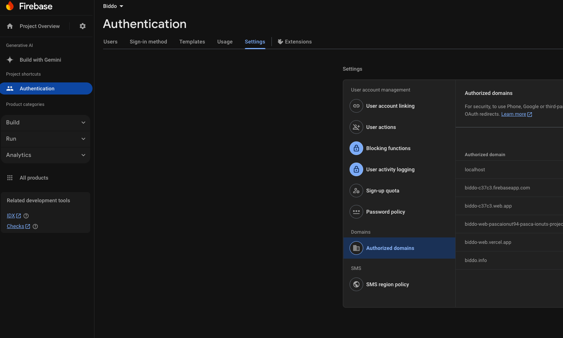Click the Extensions puzzle icon
The width and height of the screenshot is (563, 338).
[281, 42]
